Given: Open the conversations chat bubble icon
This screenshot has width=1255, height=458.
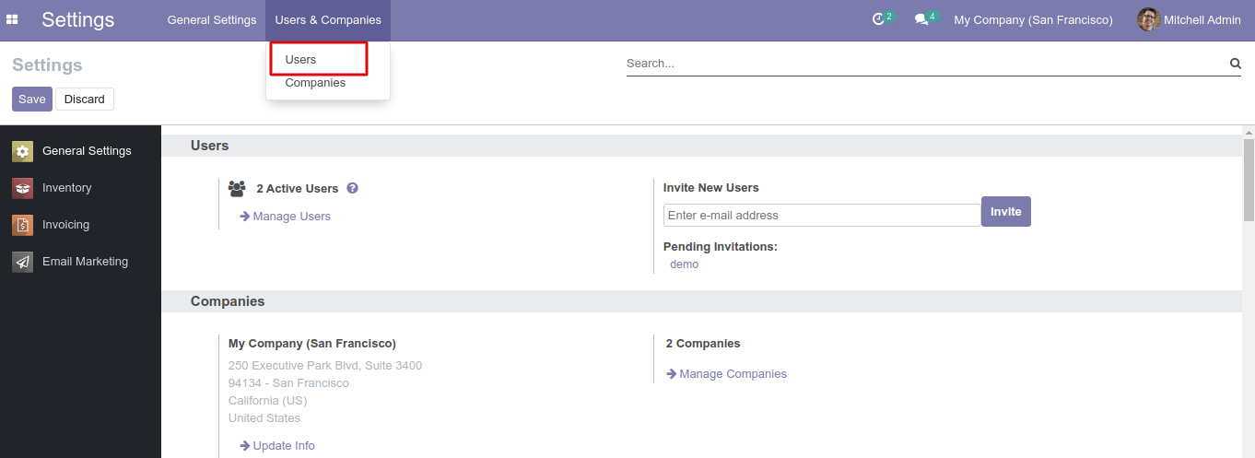Looking at the screenshot, I should pos(921,19).
